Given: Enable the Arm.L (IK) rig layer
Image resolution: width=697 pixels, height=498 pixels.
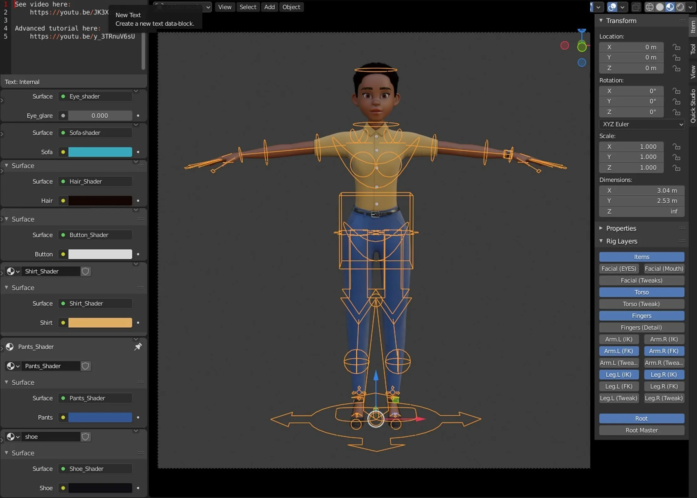Looking at the screenshot, I should coord(618,339).
